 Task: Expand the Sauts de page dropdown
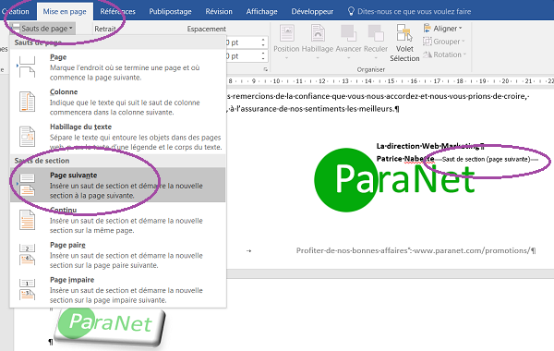[42, 29]
